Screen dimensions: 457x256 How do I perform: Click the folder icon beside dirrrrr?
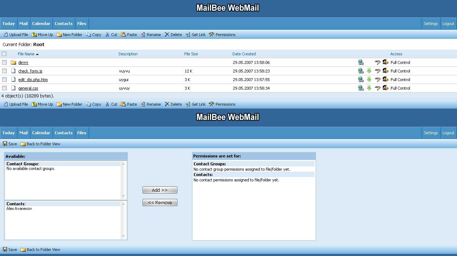point(14,62)
